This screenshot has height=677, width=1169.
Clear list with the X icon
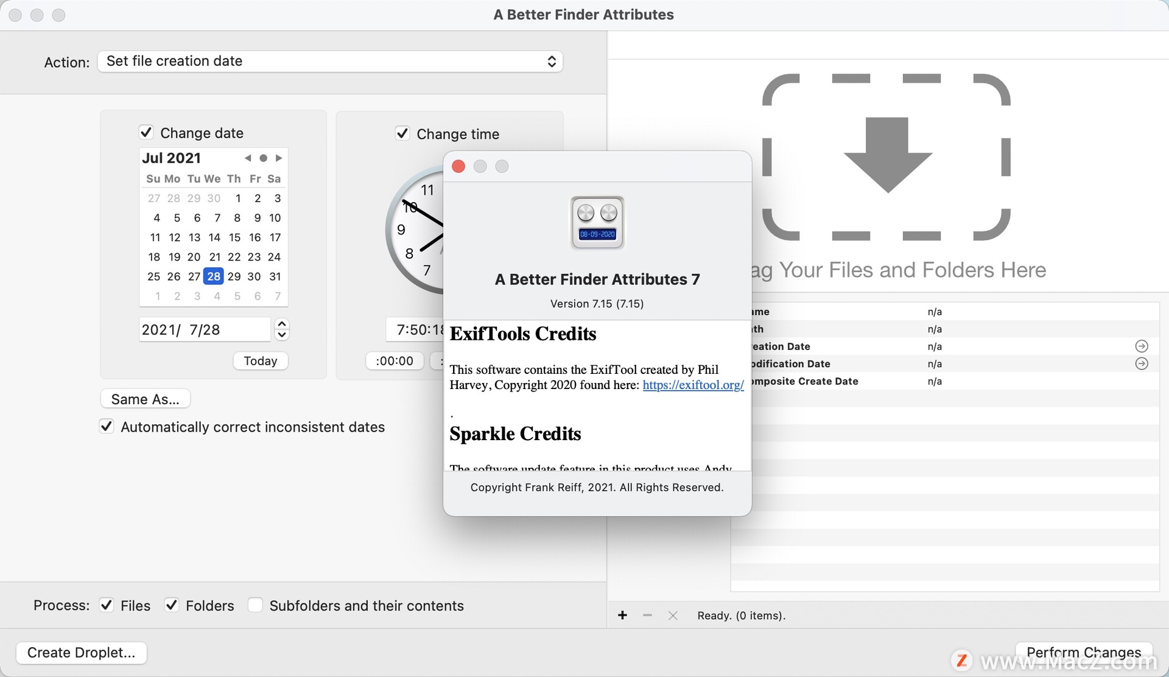pyautogui.click(x=673, y=615)
